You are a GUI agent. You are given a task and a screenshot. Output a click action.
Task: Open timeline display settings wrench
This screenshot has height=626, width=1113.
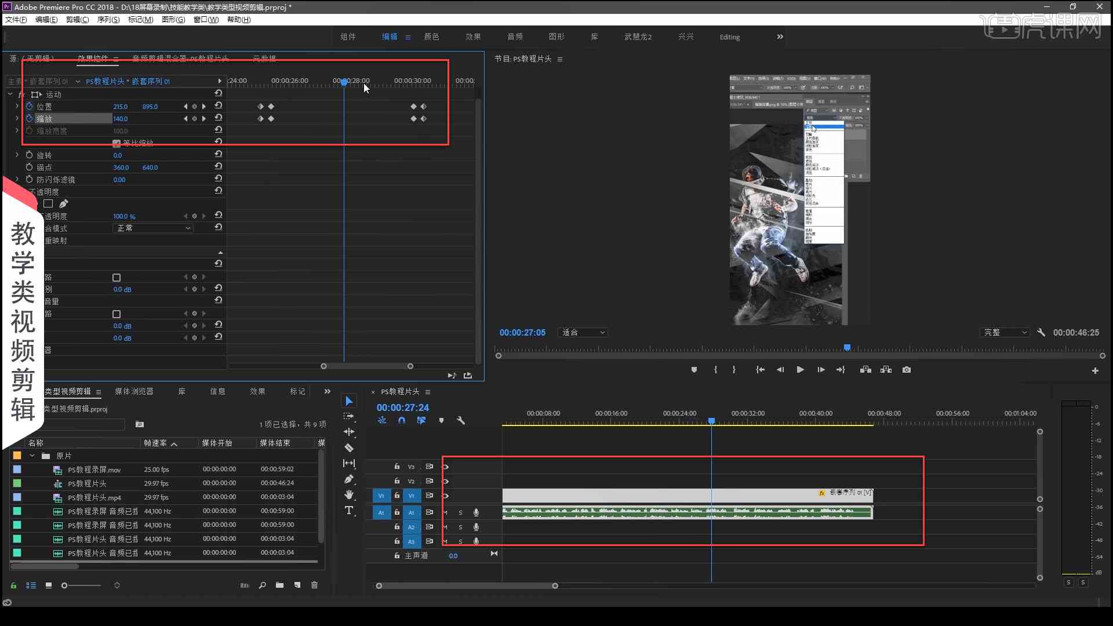tap(461, 421)
